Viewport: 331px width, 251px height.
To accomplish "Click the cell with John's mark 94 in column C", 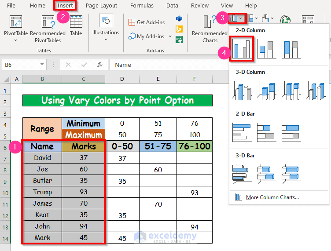I will click(84, 226).
